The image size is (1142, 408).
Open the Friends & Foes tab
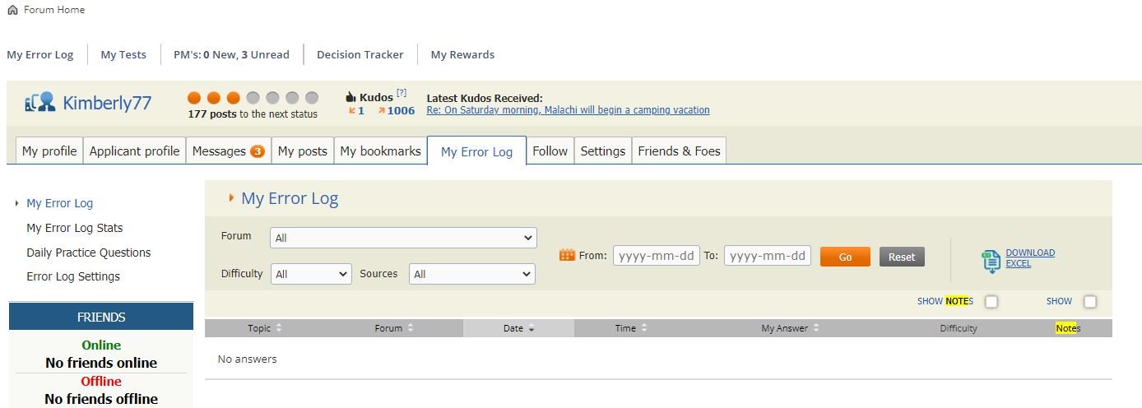[679, 151]
